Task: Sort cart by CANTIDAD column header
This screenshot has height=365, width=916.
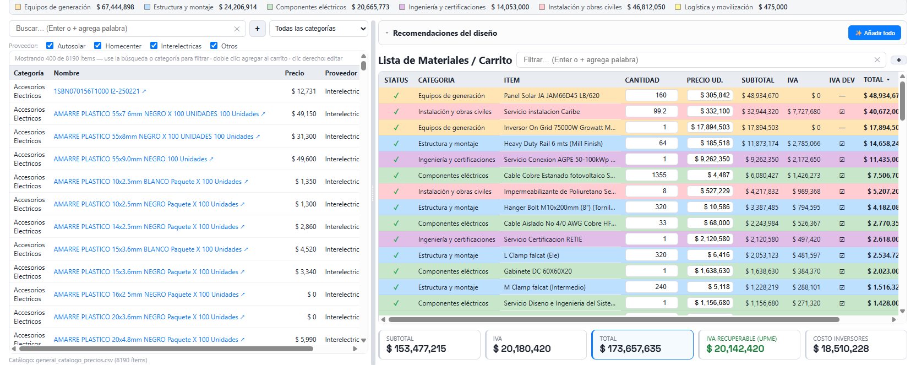Action: pos(642,80)
